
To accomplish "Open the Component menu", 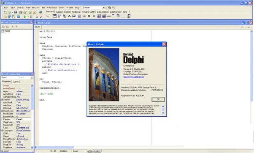I will pyautogui.click(x=52, y=8).
